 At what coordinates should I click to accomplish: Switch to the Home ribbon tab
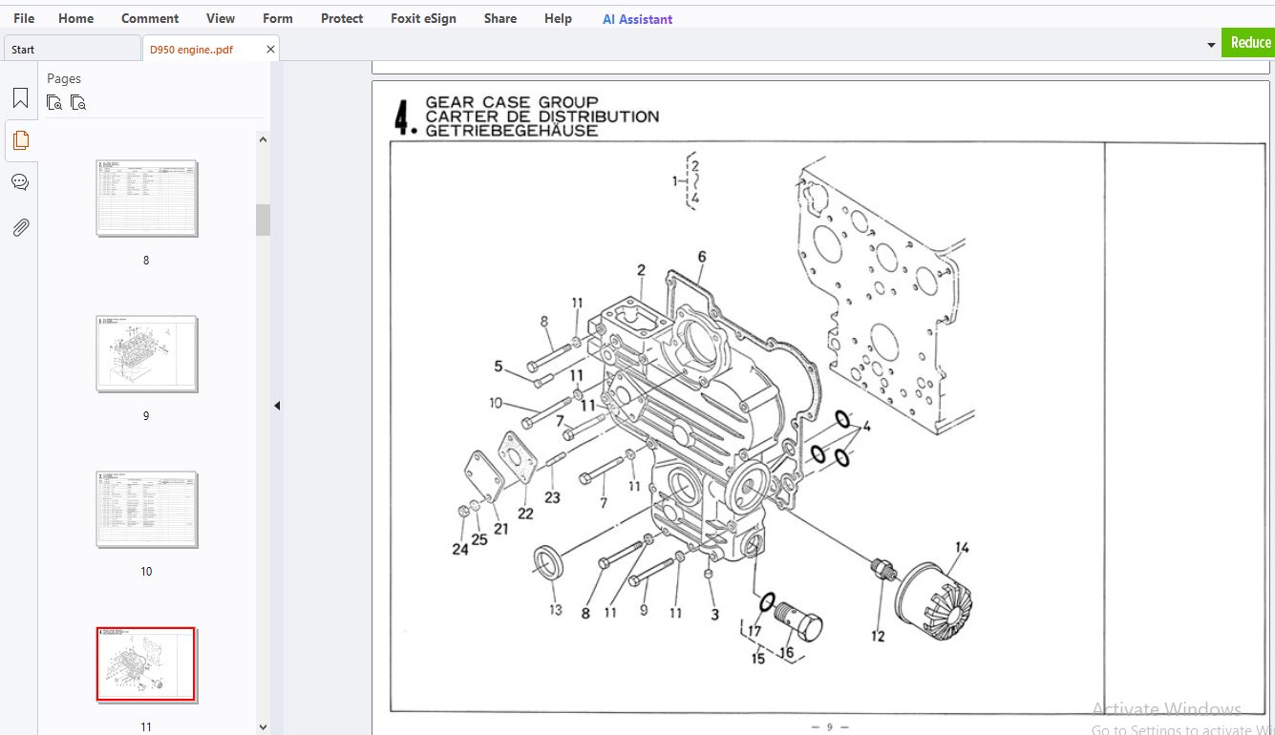75,18
